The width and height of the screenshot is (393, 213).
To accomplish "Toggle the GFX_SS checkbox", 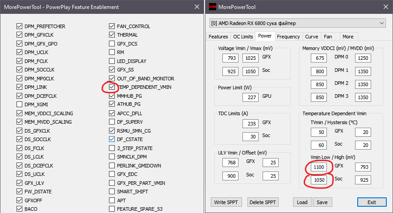I will click(112, 69).
